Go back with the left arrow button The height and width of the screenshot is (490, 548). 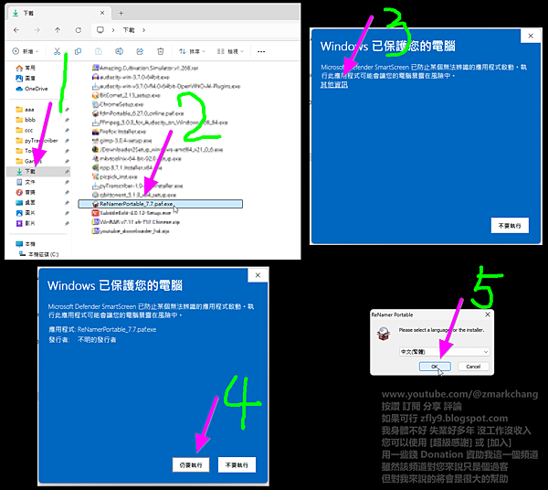point(16,30)
